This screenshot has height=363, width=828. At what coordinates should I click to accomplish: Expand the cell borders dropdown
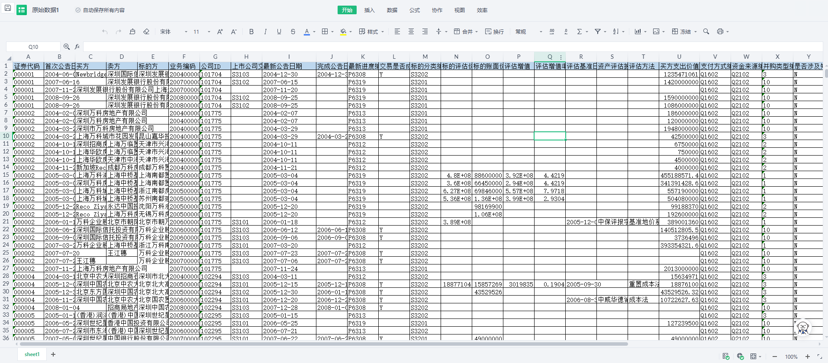(332, 32)
